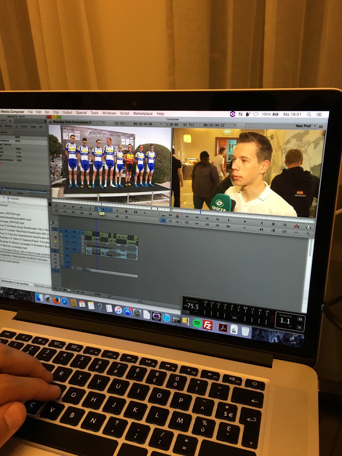Select Montage_VRTPOP.mp4 in file list
Screen dimensions: 342x456
[12, 223]
